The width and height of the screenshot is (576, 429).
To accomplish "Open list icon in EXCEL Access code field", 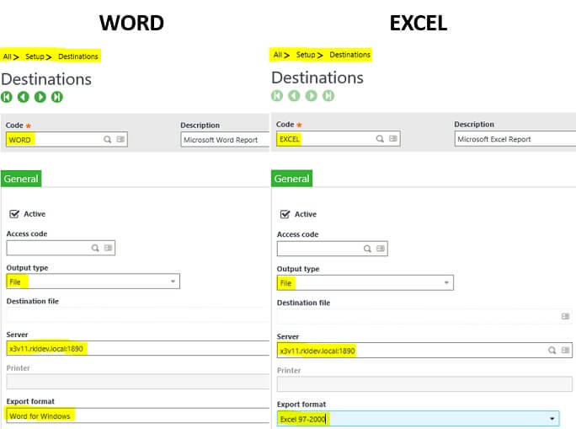I will [381, 249].
